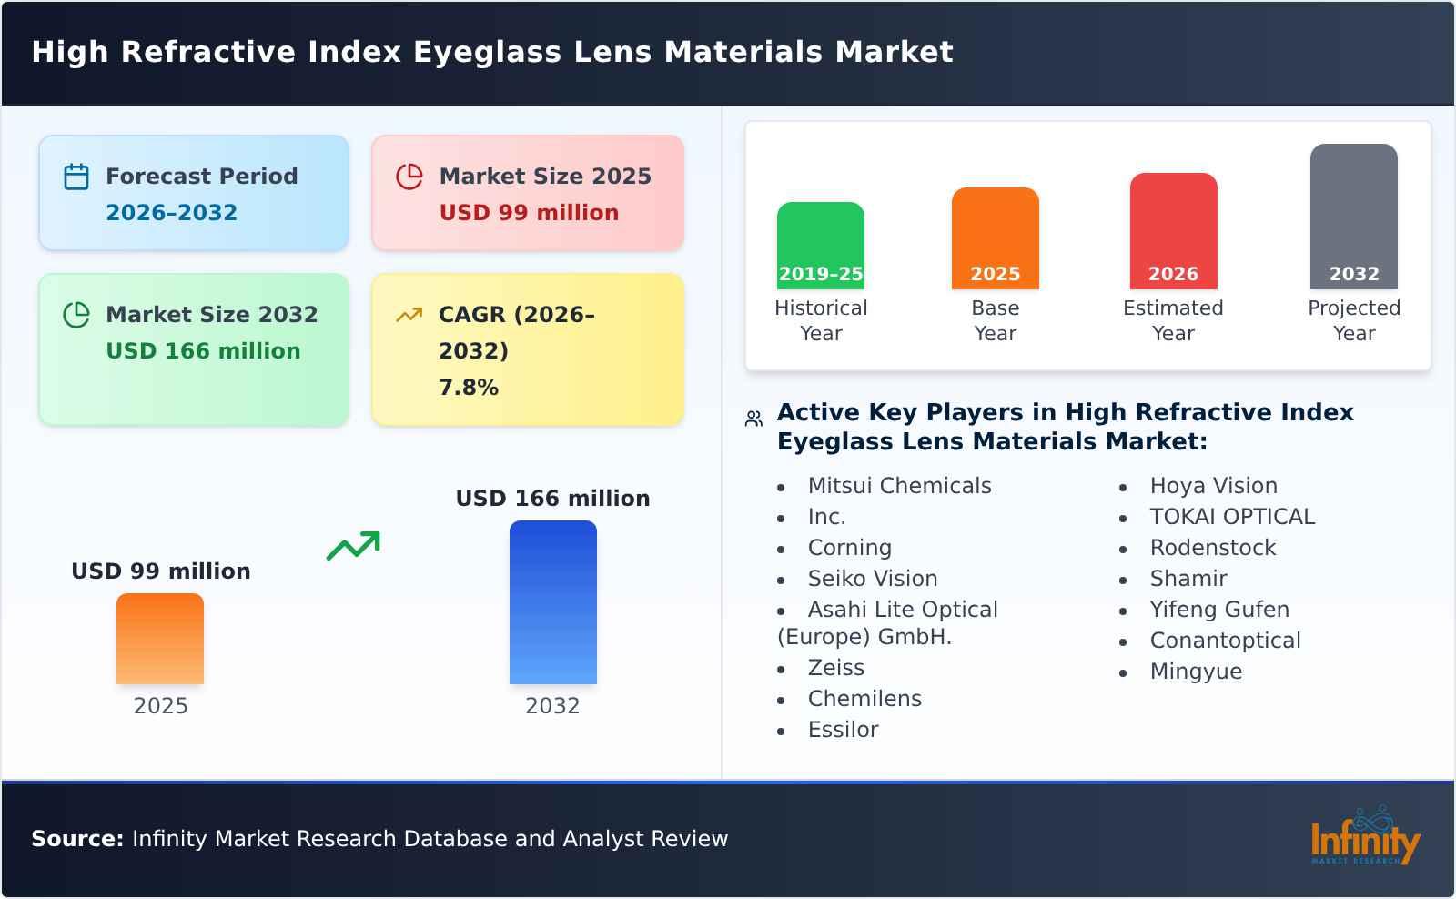This screenshot has width=1456, height=899.
Task: Click the blue 2032 bar showing USD 166 million
Action: [x=552, y=601]
